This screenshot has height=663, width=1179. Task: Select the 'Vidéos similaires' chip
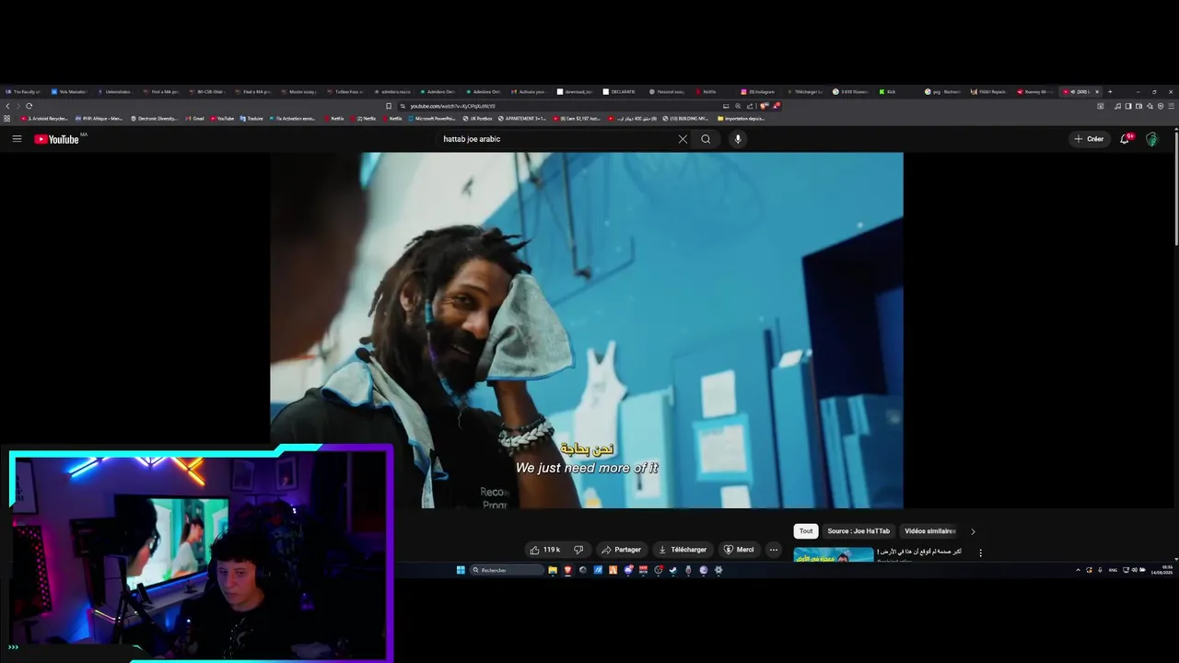pos(929,531)
